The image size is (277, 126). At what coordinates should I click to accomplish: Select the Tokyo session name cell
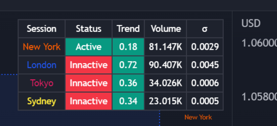41,83
